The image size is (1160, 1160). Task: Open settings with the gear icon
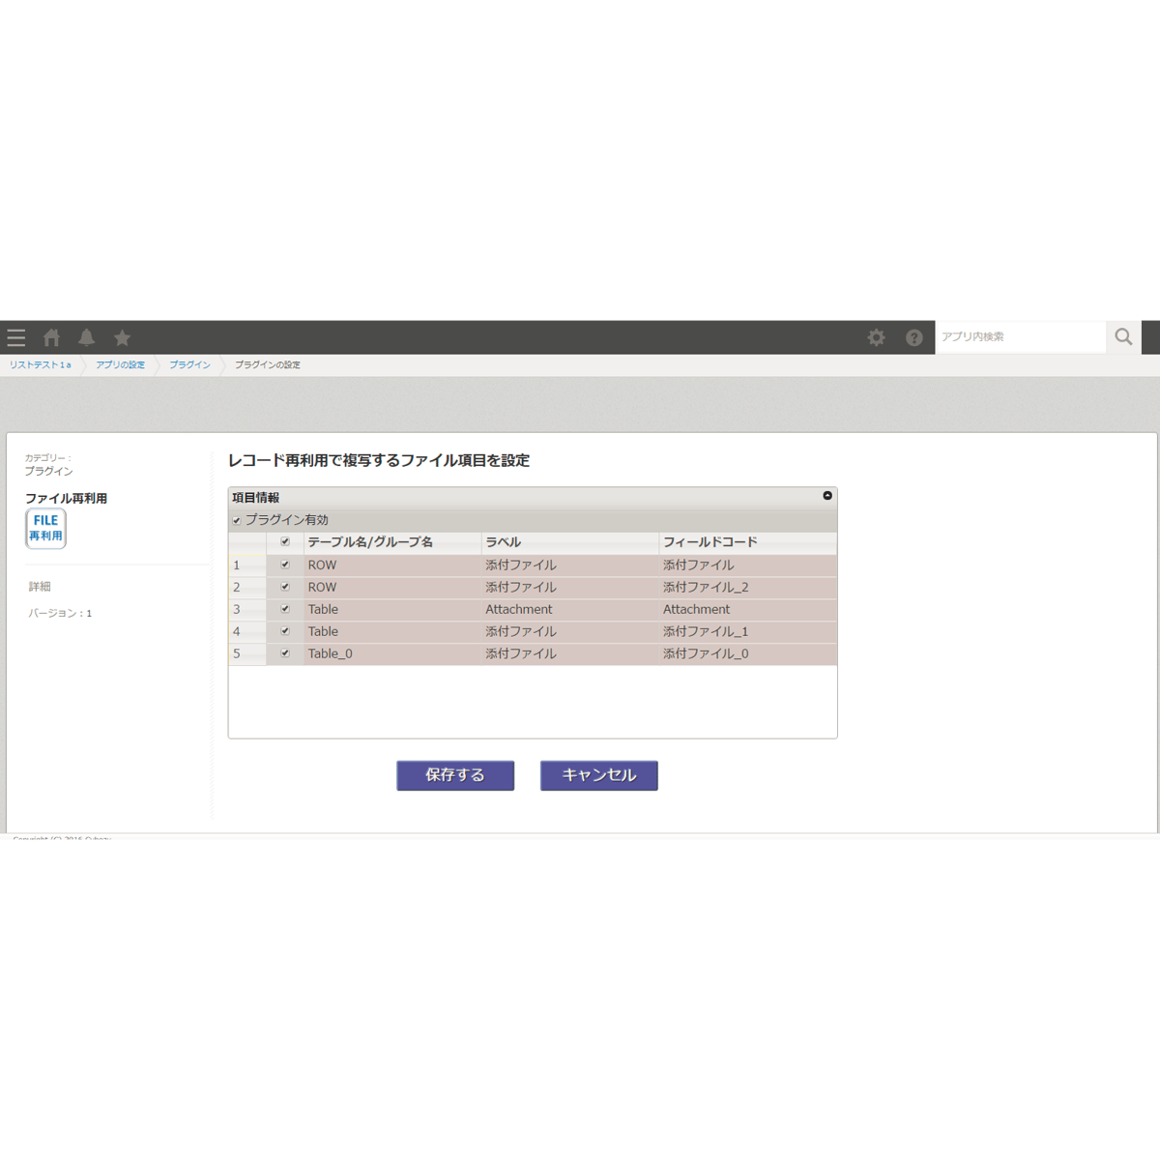(x=877, y=337)
